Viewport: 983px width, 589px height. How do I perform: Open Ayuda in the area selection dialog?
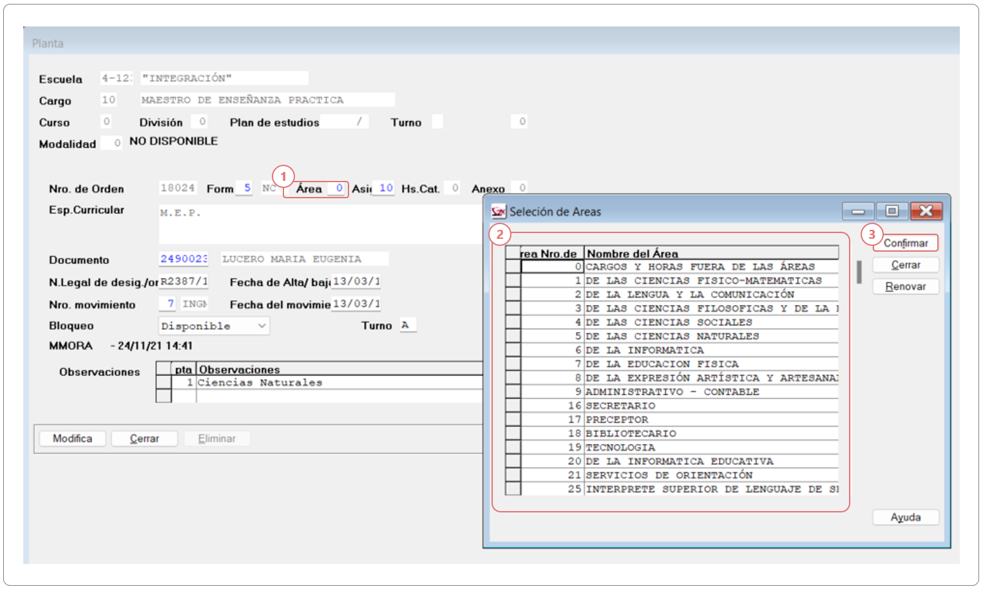point(905,517)
